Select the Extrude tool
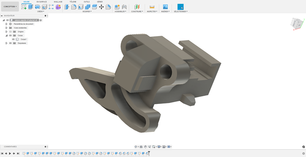Viewport: 306px width, 157px height. pyautogui.click(x=30, y=7)
